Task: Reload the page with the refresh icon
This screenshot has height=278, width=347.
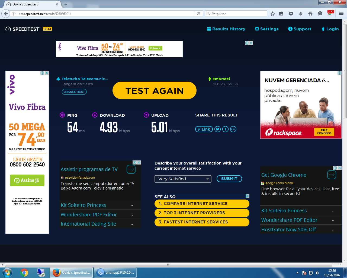Action: pyautogui.click(x=198, y=14)
